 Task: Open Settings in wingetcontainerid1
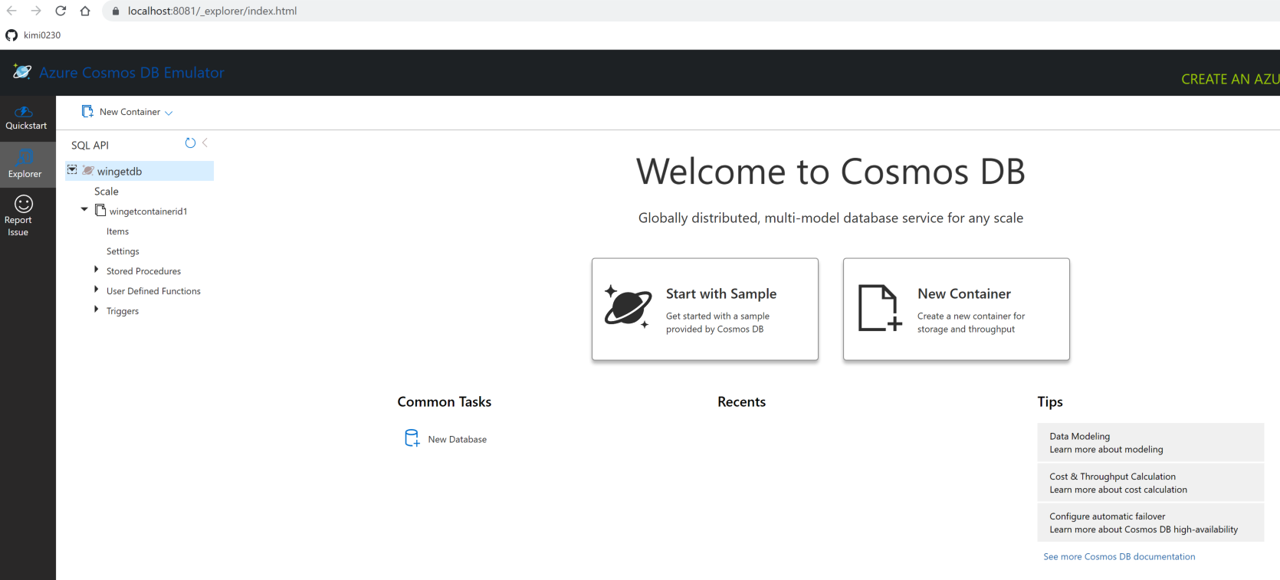[x=123, y=251]
